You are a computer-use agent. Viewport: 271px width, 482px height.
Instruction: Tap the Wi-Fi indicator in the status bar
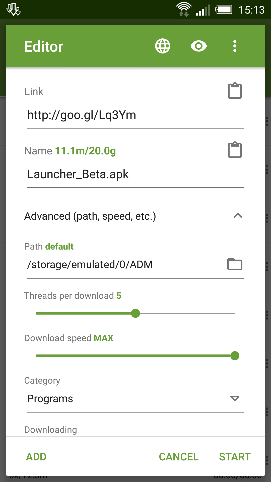coord(183,9)
